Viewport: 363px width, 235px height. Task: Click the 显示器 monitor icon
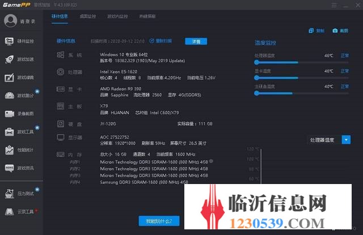tap(61, 138)
